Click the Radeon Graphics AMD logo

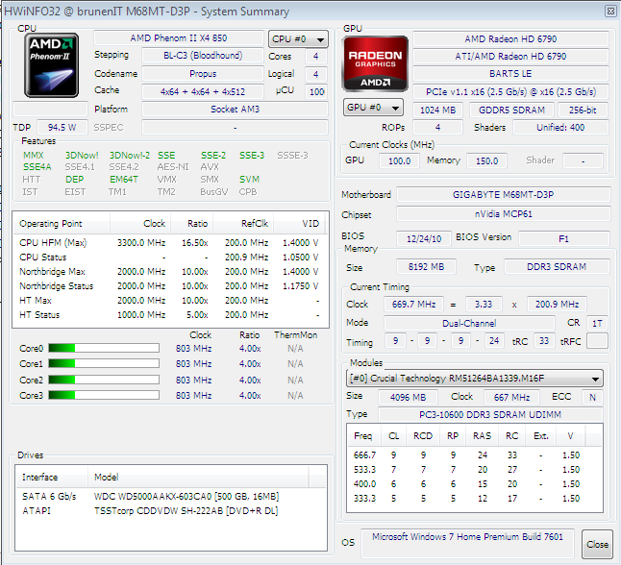375,63
